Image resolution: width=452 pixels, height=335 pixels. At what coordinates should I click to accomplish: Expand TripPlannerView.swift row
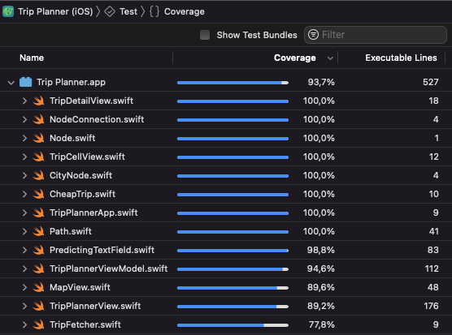coord(24,306)
